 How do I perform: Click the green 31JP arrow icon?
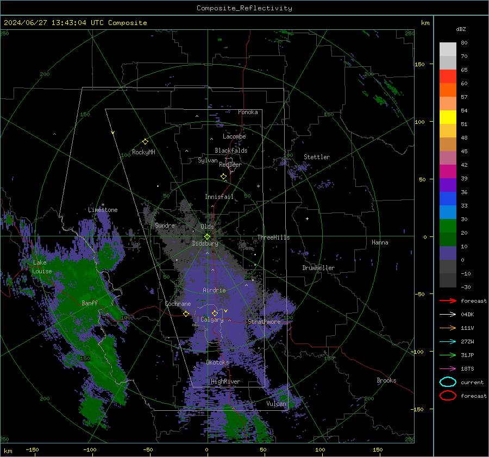(448, 355)
